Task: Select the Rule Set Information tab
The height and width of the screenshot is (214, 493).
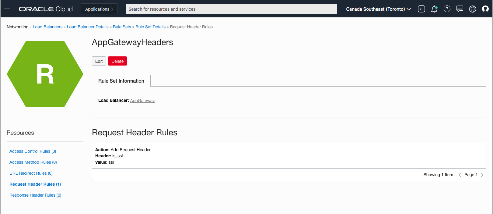Action: 121,81
